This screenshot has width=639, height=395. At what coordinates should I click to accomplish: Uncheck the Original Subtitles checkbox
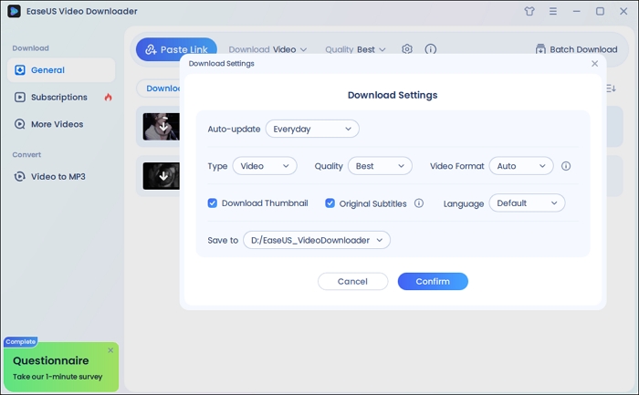click(330, 203)
